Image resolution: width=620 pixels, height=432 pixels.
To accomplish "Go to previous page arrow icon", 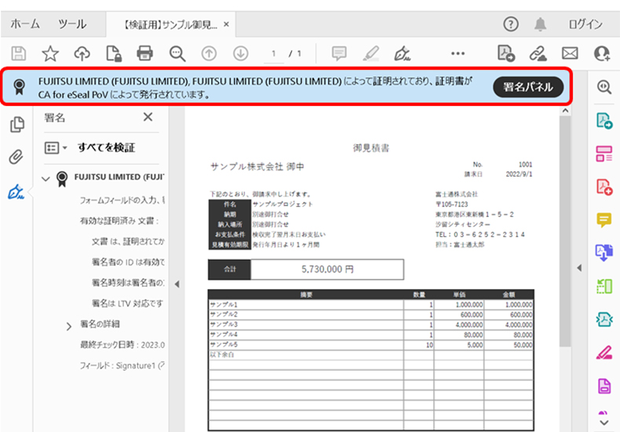I will [209, 53].
